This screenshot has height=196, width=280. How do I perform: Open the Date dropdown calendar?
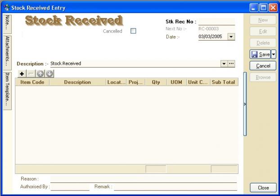click(x=231, y=37)
